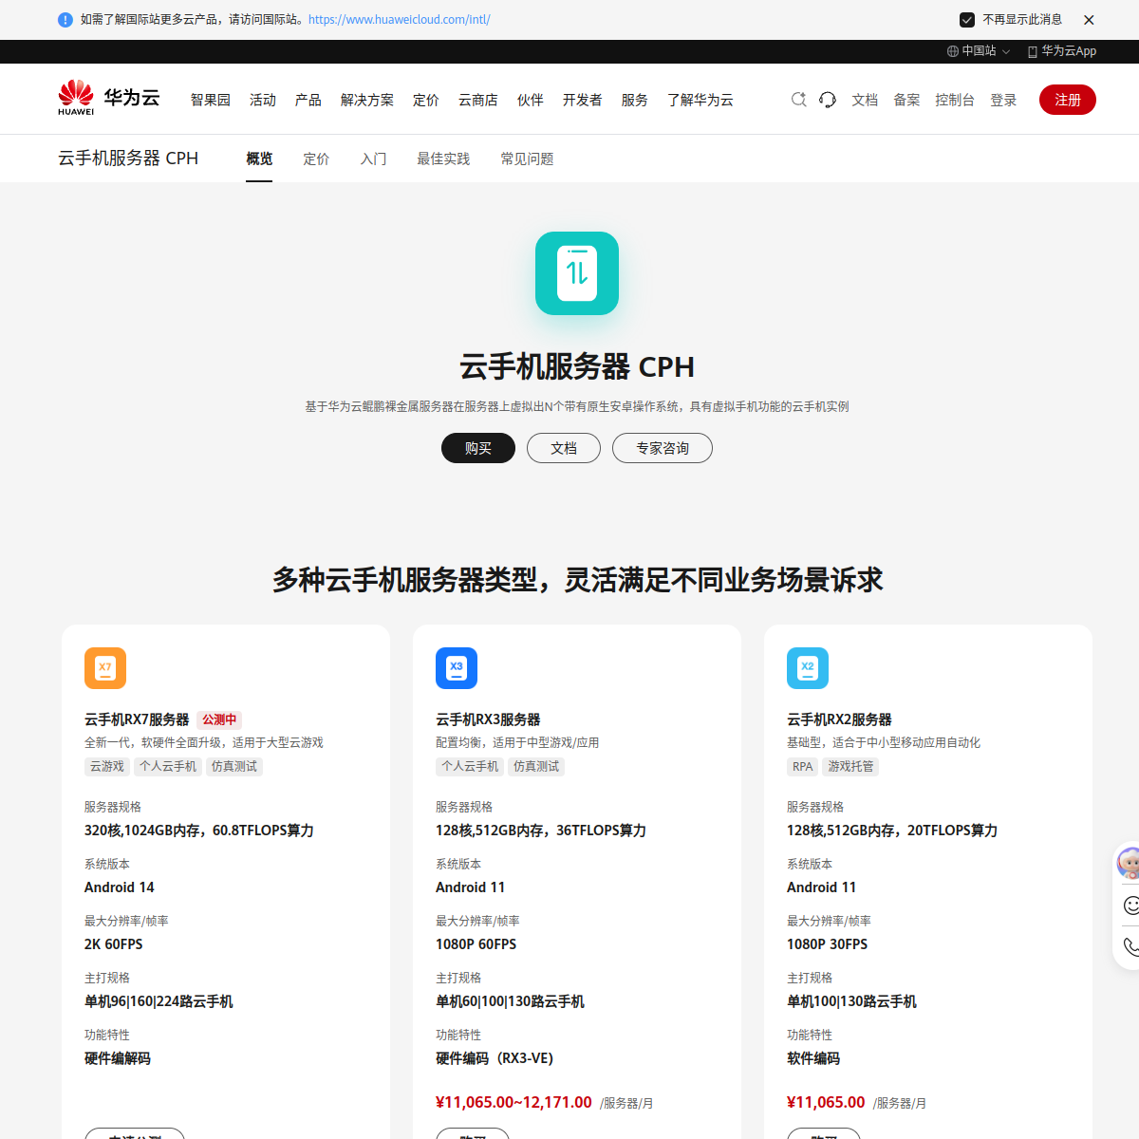Viewport: 1139px width, 1139px height.
Task: Click the customer service headset icon
Action: [x=828, y=100]
